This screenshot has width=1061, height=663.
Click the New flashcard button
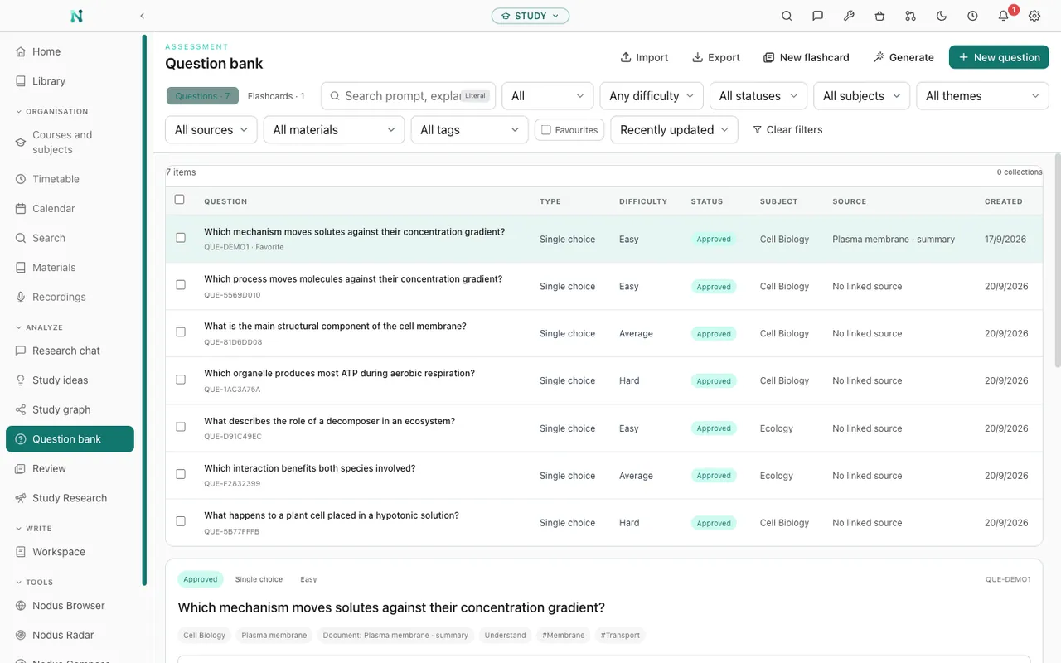[807, 57]
